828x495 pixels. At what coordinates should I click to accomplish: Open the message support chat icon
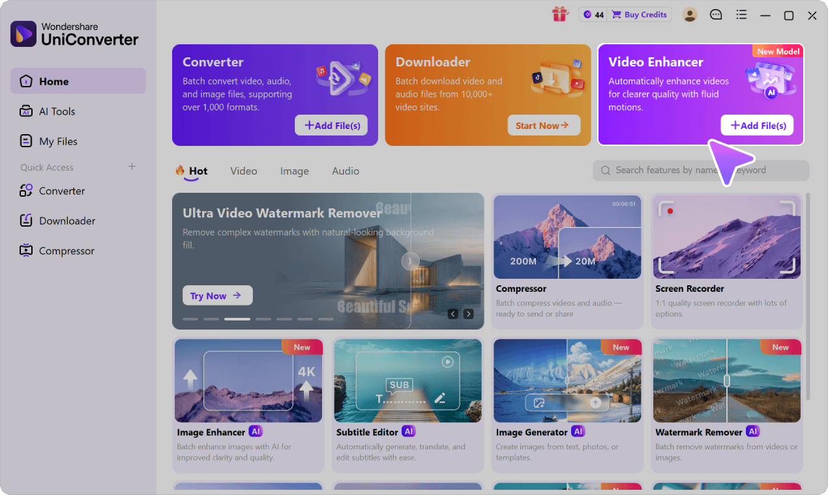(716, 14)
